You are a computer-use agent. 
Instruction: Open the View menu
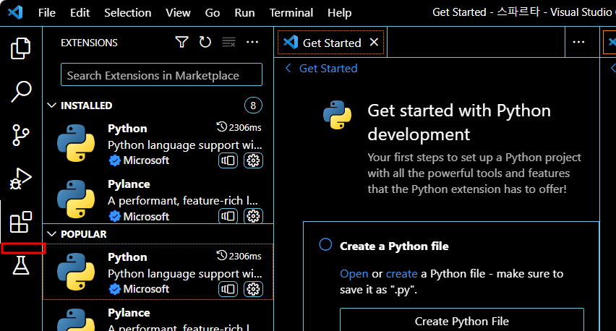tap(178, 12)
